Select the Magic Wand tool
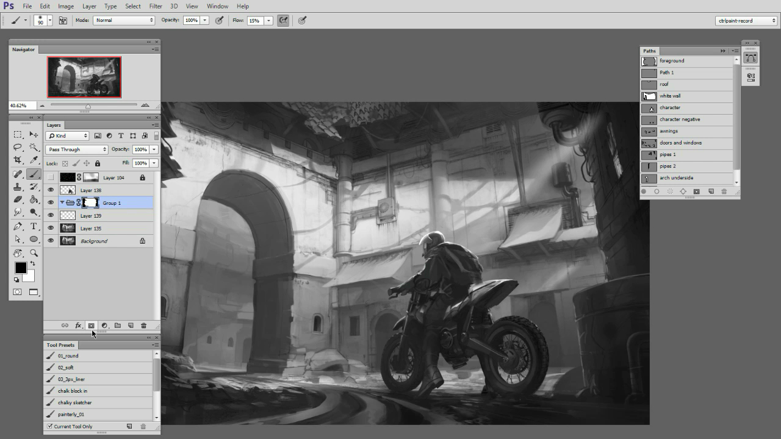 tap(34, 148)
